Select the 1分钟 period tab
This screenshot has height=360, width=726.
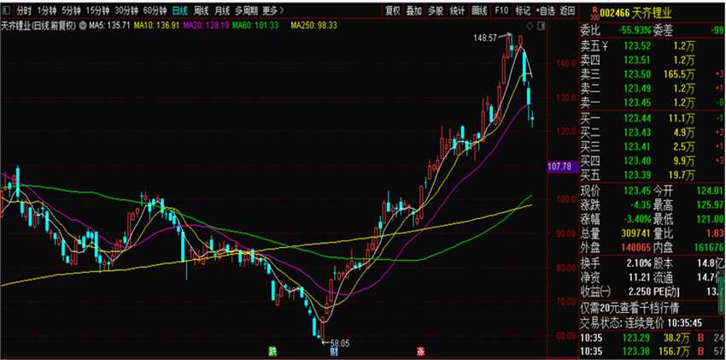pyautogui.click(x=47, y=10)
